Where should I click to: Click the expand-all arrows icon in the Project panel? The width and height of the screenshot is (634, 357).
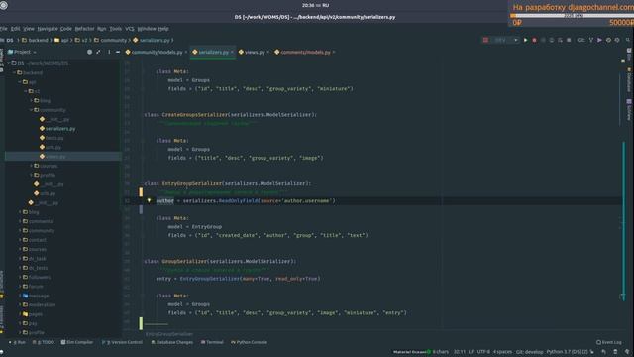point(98,52)
